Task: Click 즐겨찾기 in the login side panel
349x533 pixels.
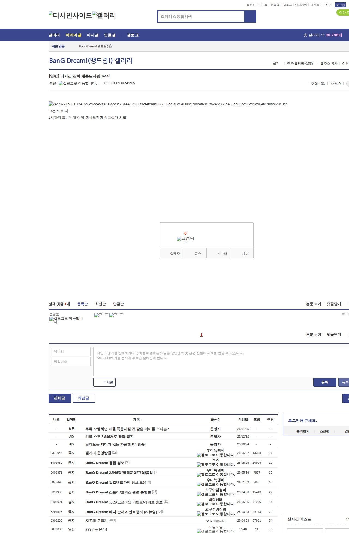Action: (303, 431)
